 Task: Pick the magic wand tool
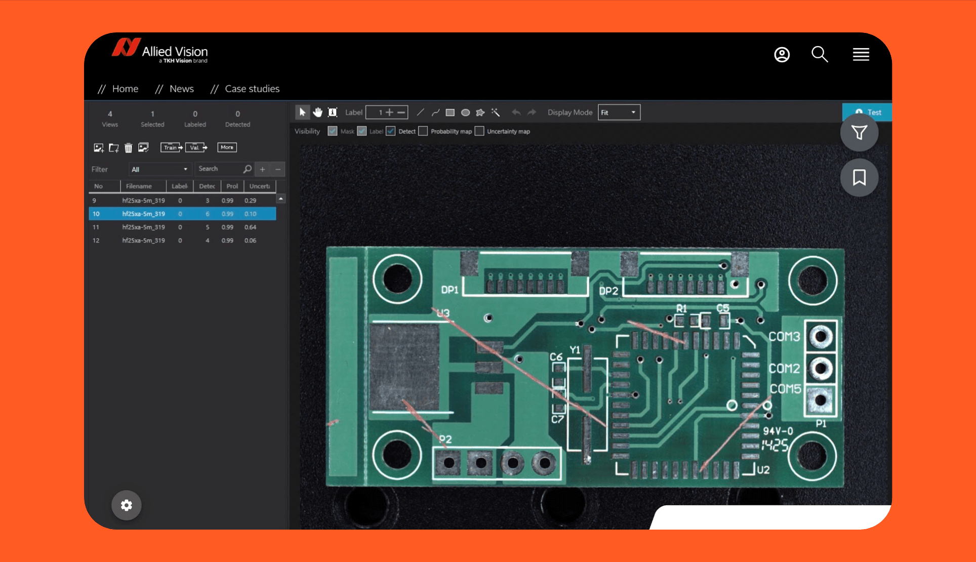tap(496, 112)
